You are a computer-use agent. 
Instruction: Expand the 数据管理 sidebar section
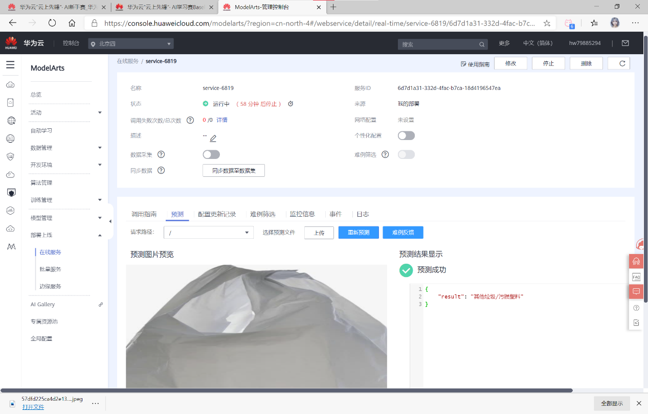click(x=100, y=148)
